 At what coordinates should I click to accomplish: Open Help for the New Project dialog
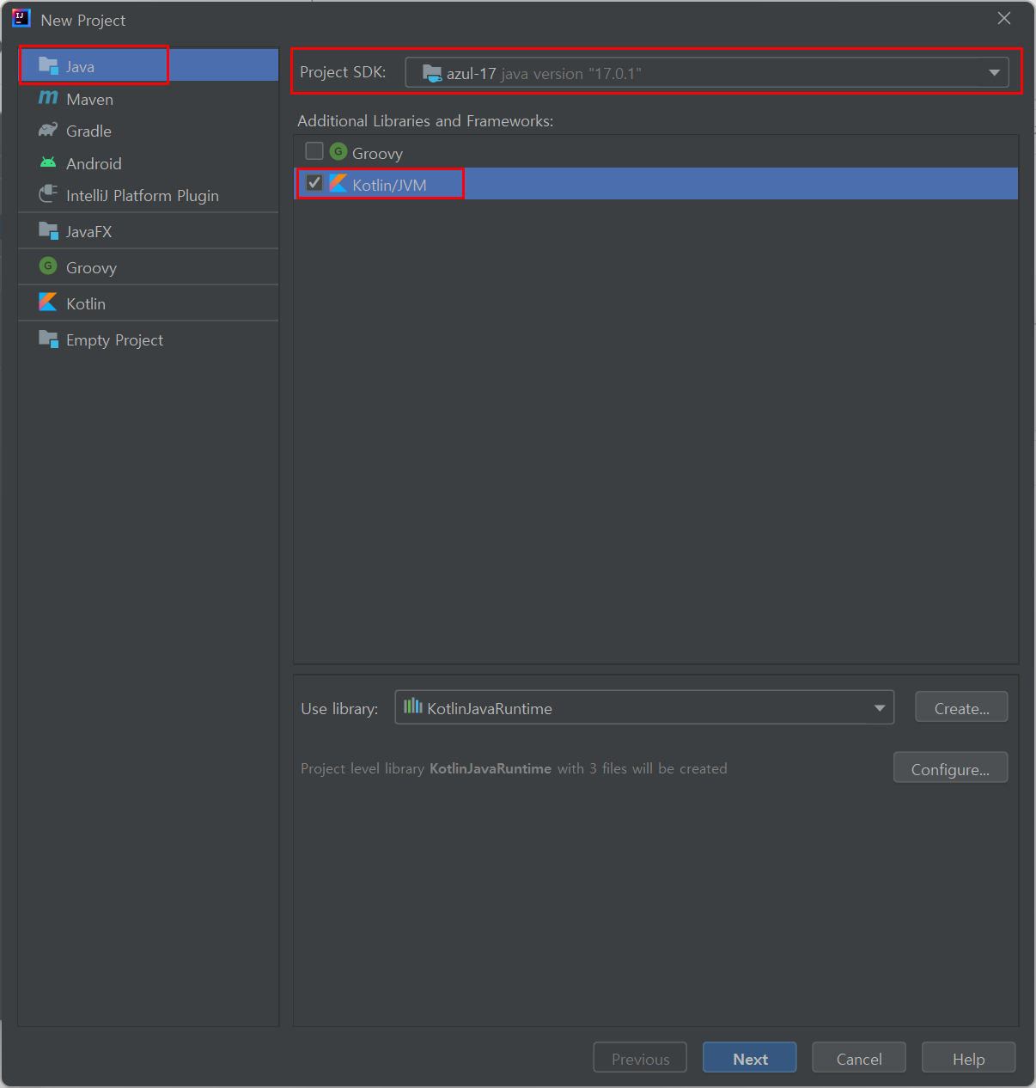tap(968, 1058)
